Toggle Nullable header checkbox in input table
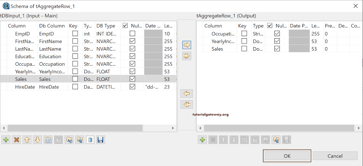Viewport: 363px width, 166px height. click(125, 26)
